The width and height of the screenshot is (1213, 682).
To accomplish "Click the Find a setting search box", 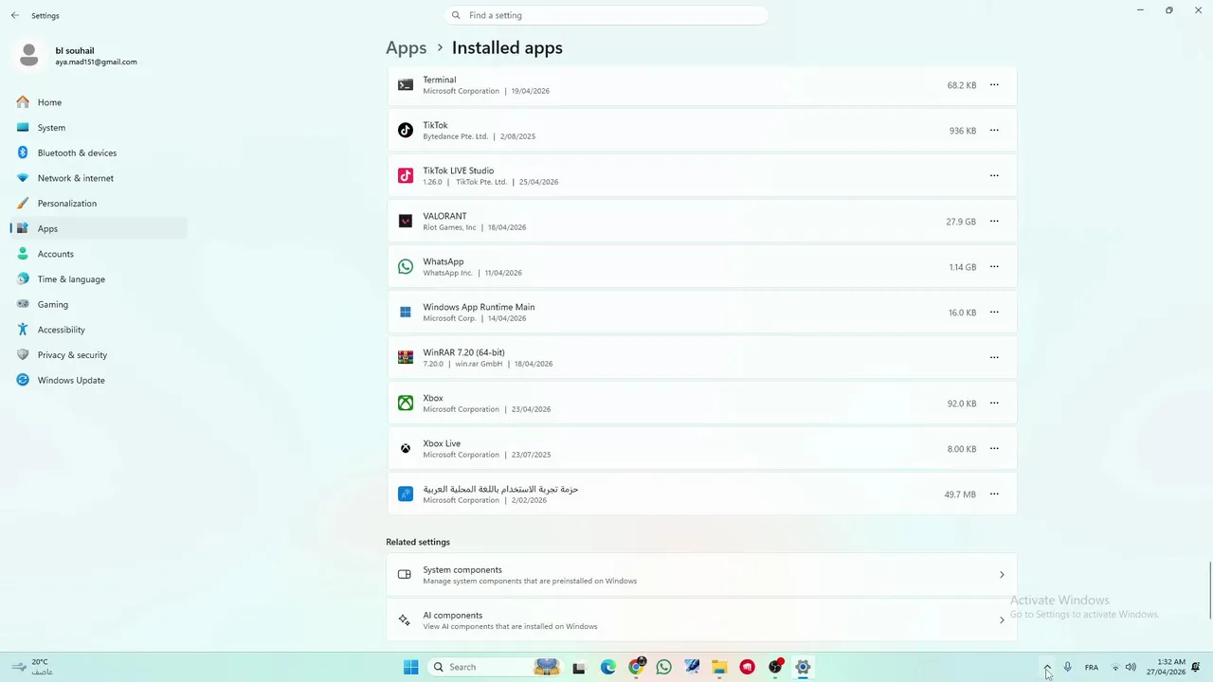I will [606, 15].
